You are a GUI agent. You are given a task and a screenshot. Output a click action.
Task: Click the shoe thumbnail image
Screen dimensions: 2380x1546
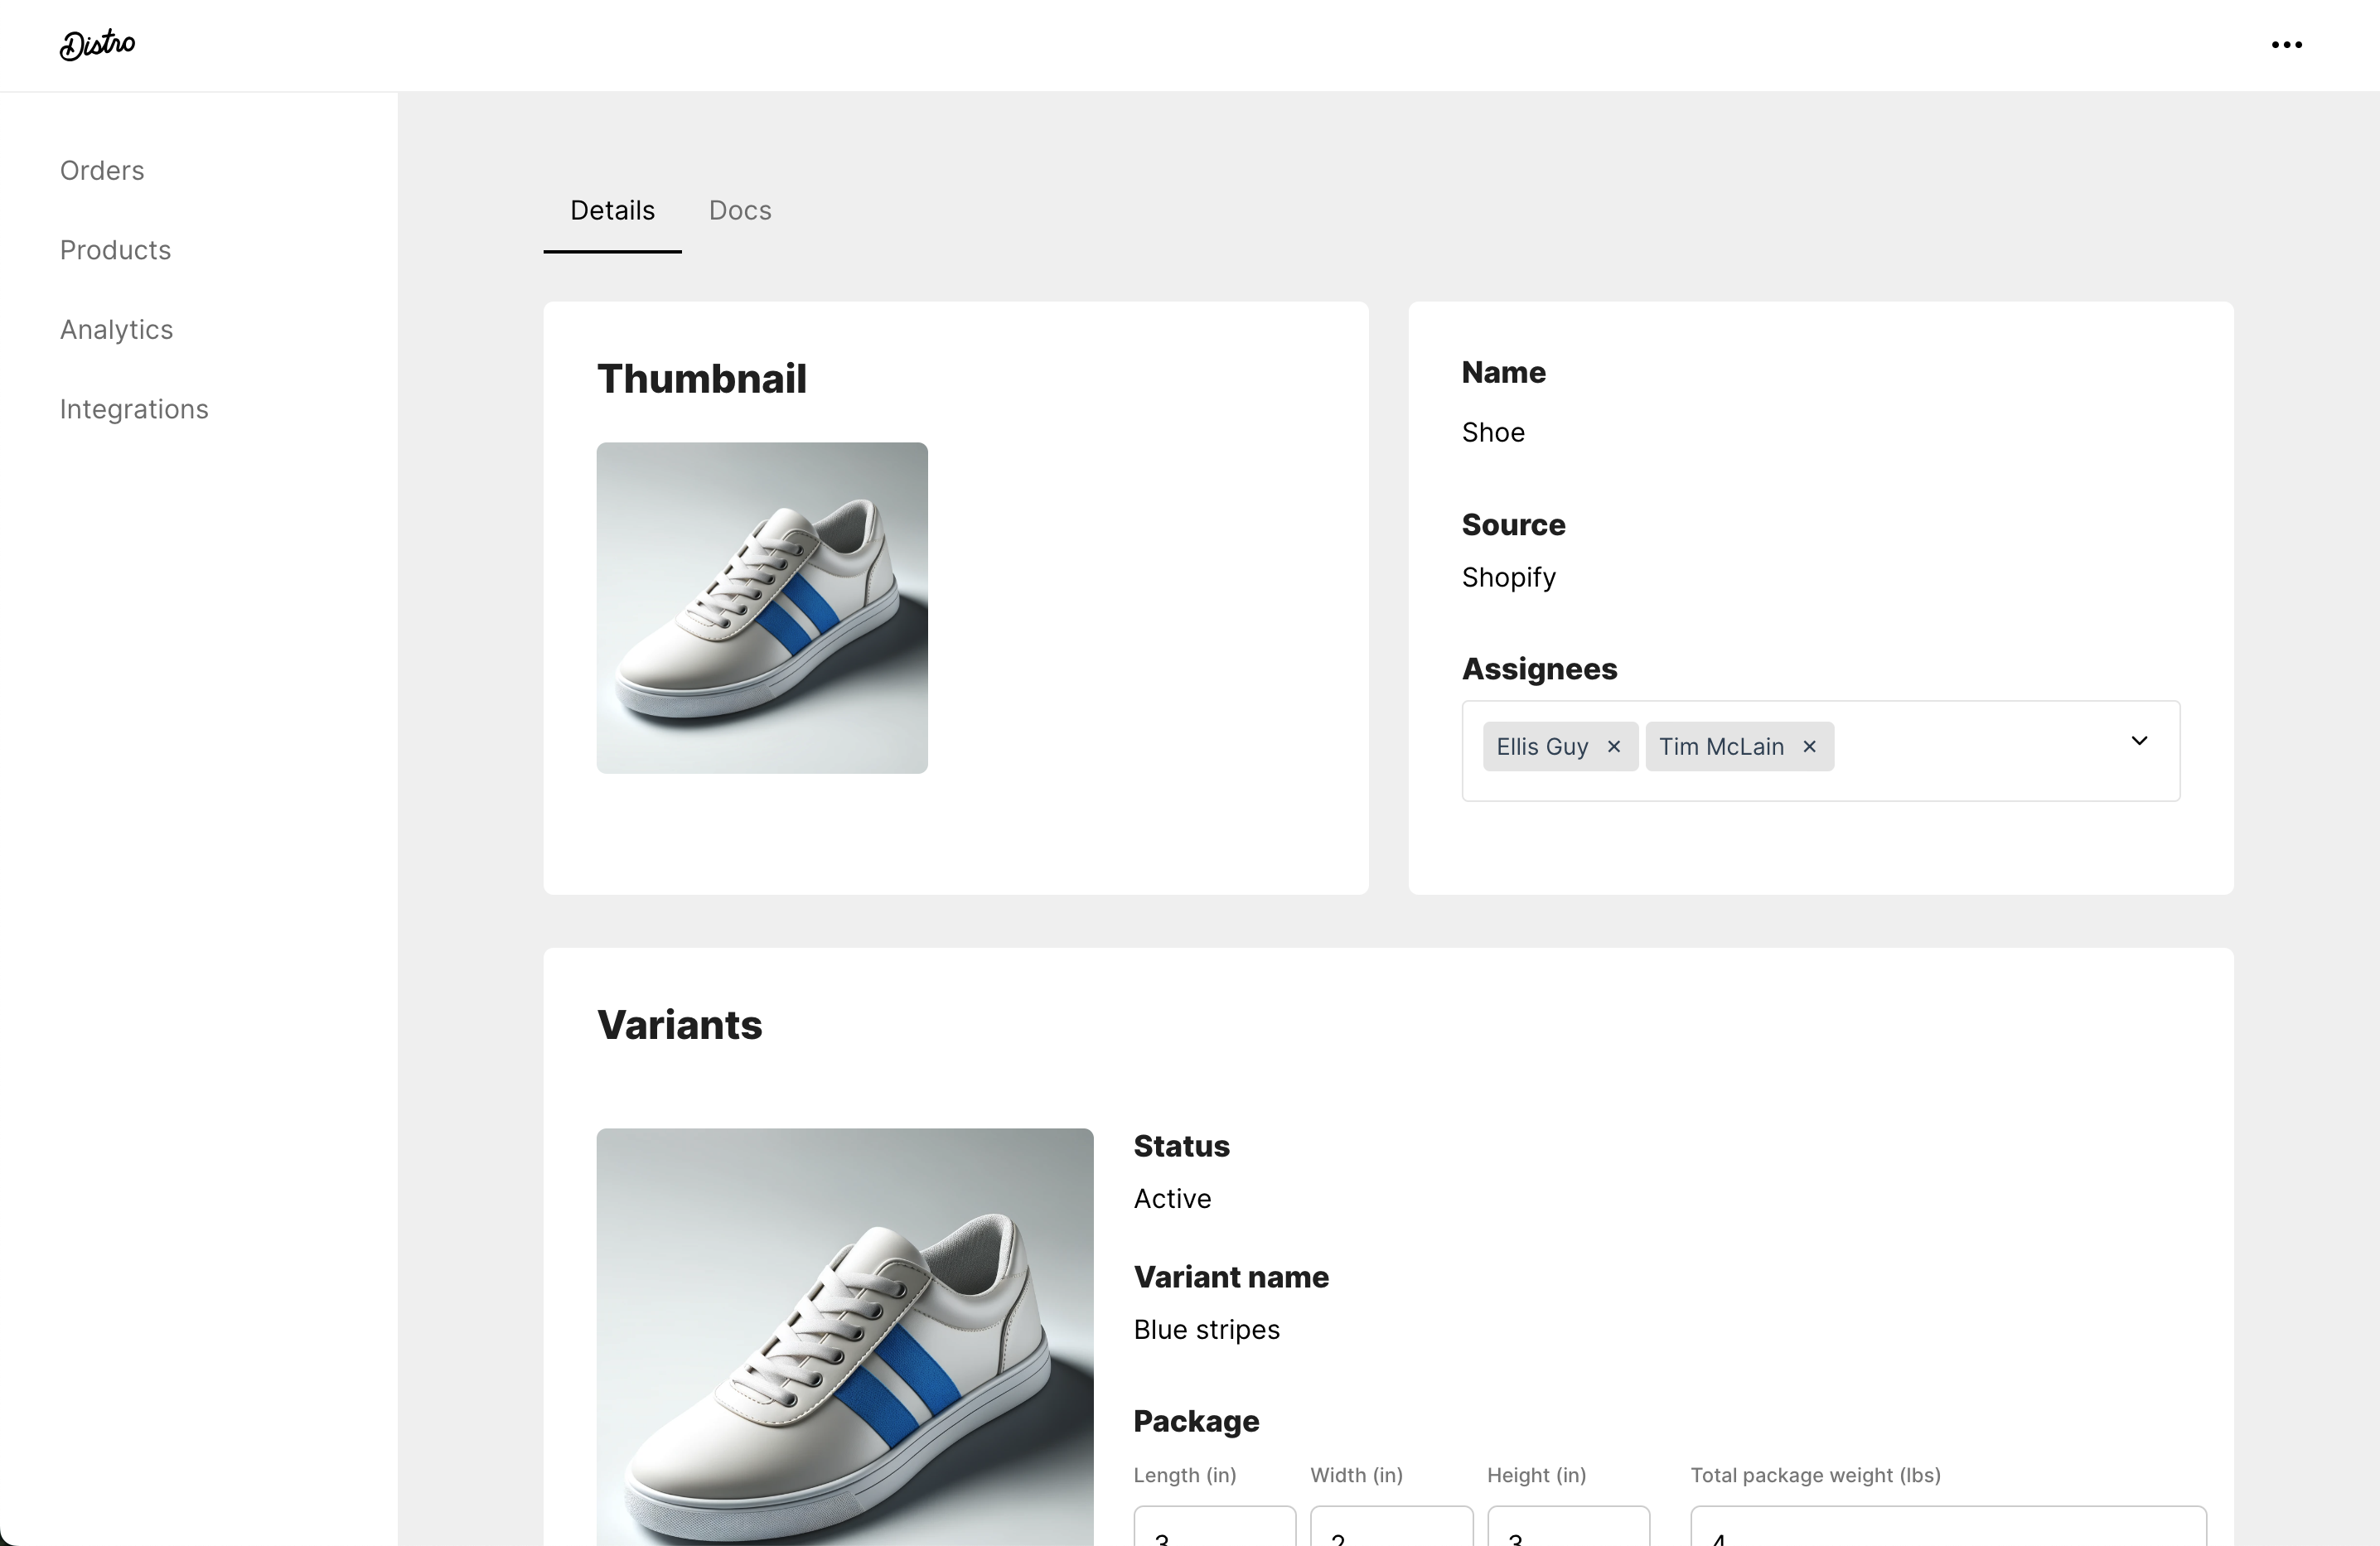762,608
